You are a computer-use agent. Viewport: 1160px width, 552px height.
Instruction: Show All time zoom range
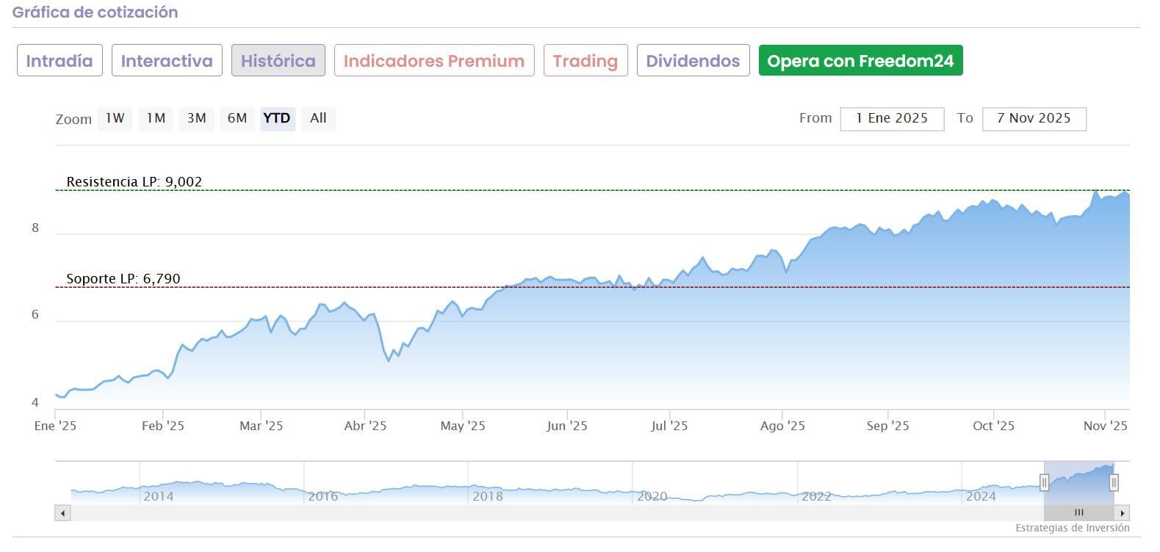click(318, 118)
